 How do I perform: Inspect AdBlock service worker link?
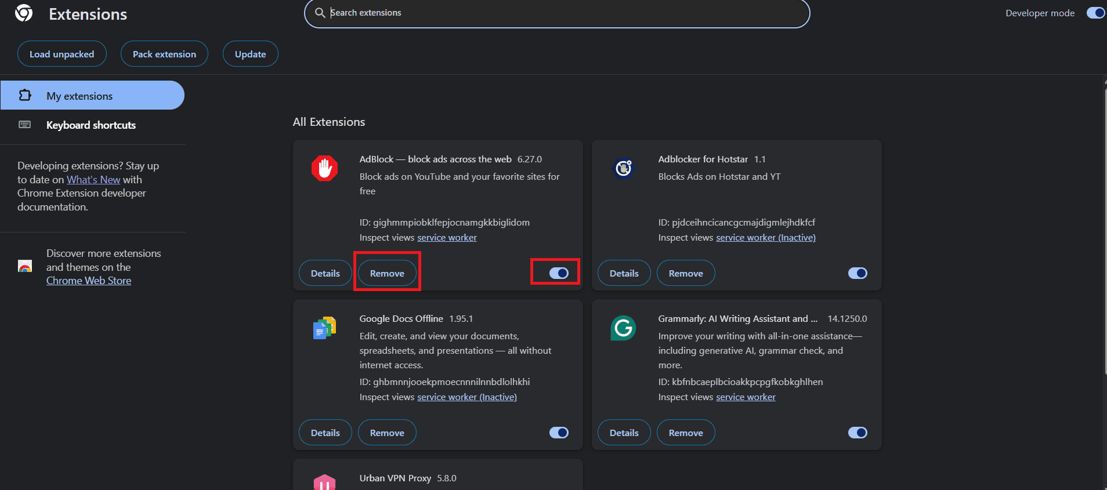[x=447, y=238]
